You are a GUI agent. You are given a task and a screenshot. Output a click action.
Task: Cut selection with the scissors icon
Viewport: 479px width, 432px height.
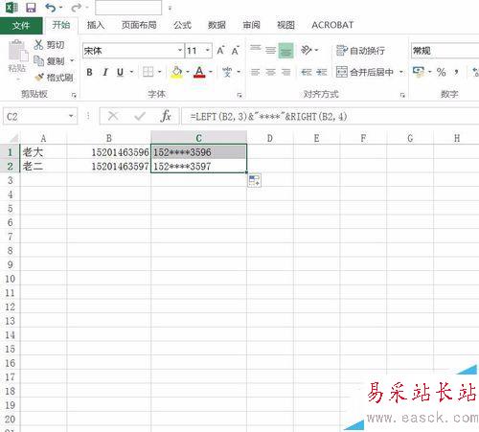click(x=38, y=45)
